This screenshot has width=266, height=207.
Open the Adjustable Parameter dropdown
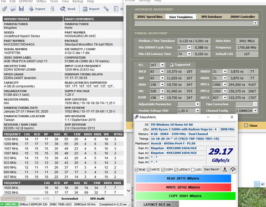[197, 104]
